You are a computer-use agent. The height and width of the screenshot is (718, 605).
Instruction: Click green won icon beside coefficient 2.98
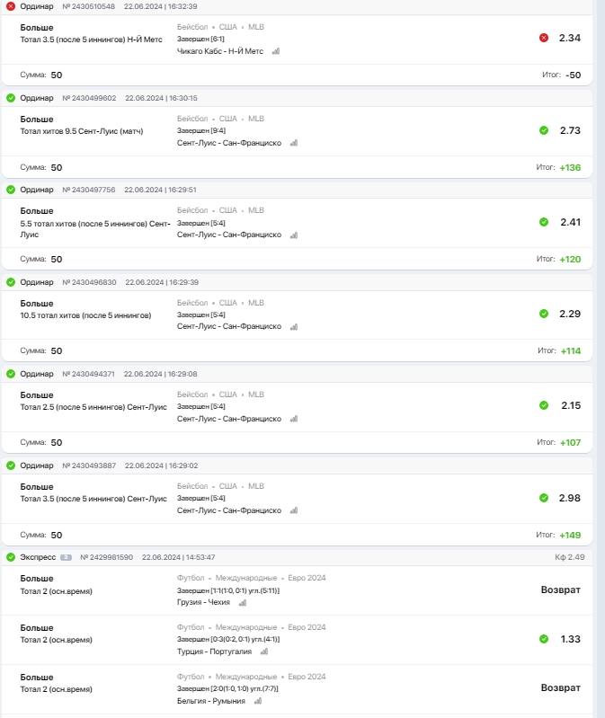(x=544, y=498)
